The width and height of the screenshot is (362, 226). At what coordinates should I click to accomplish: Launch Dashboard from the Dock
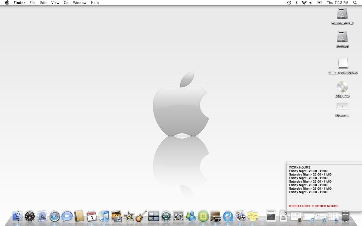coord(30,216)
